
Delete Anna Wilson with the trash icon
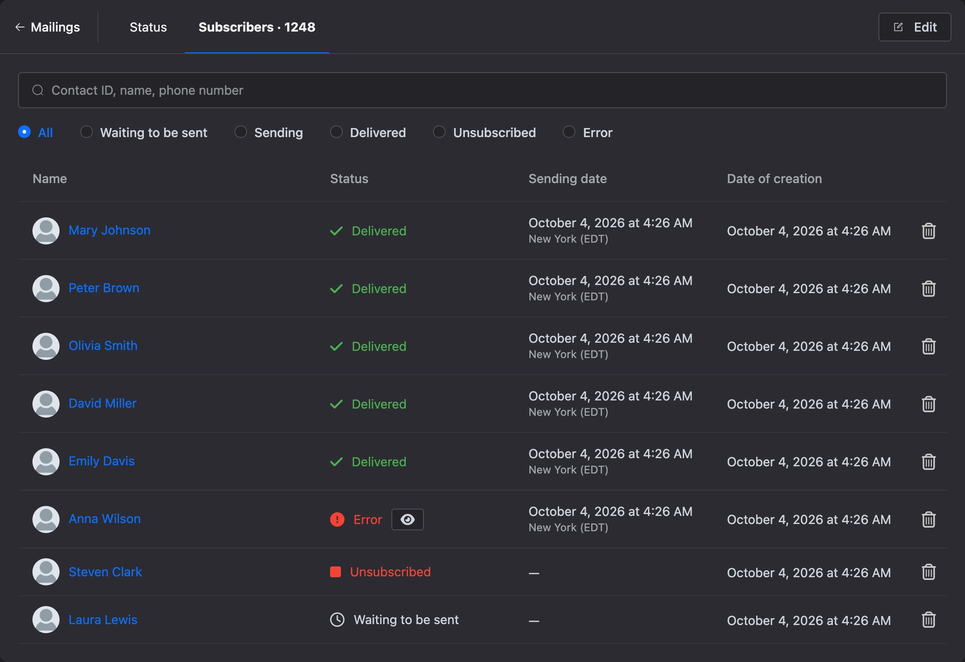coord(928,519)
